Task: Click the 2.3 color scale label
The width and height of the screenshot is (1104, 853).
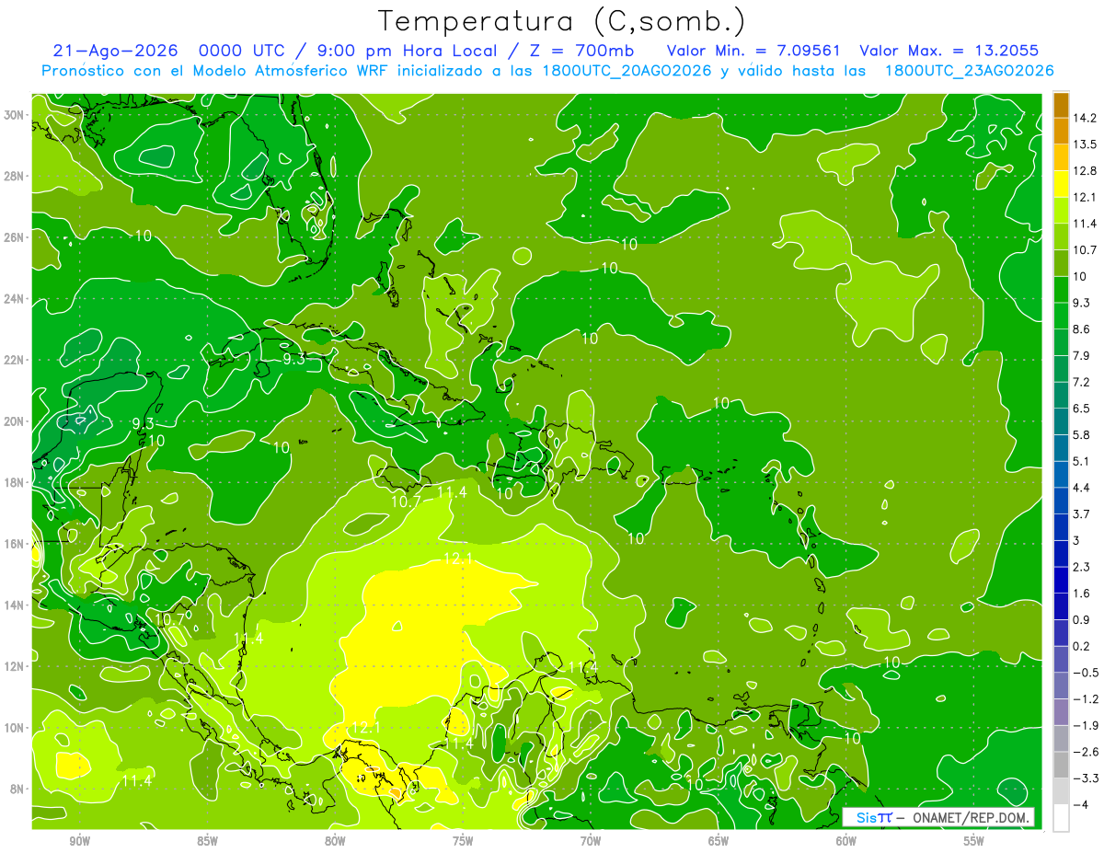Action: click(x=1082, y=567)
